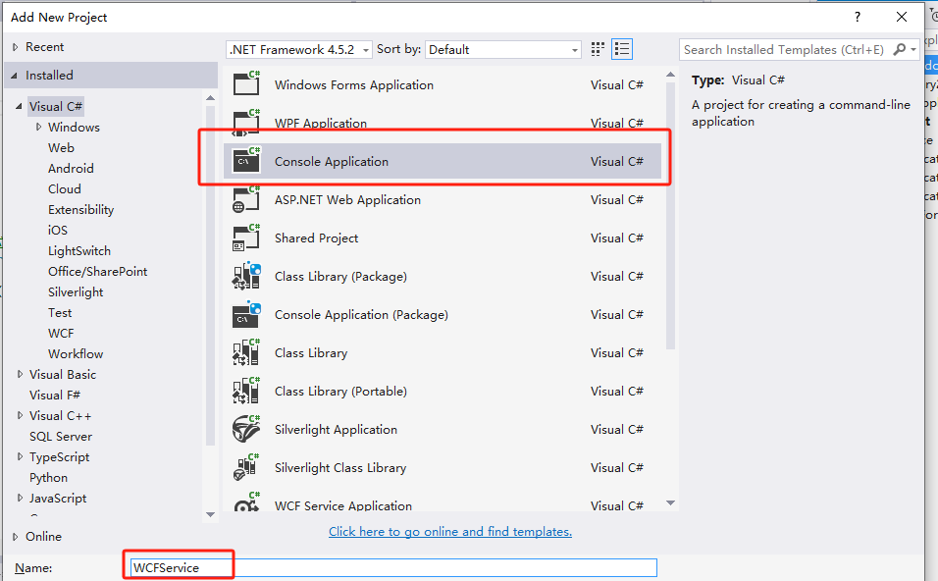938x581 pixels.
Task: Click the category tree scroll down arrow
Action: point(210,514)
